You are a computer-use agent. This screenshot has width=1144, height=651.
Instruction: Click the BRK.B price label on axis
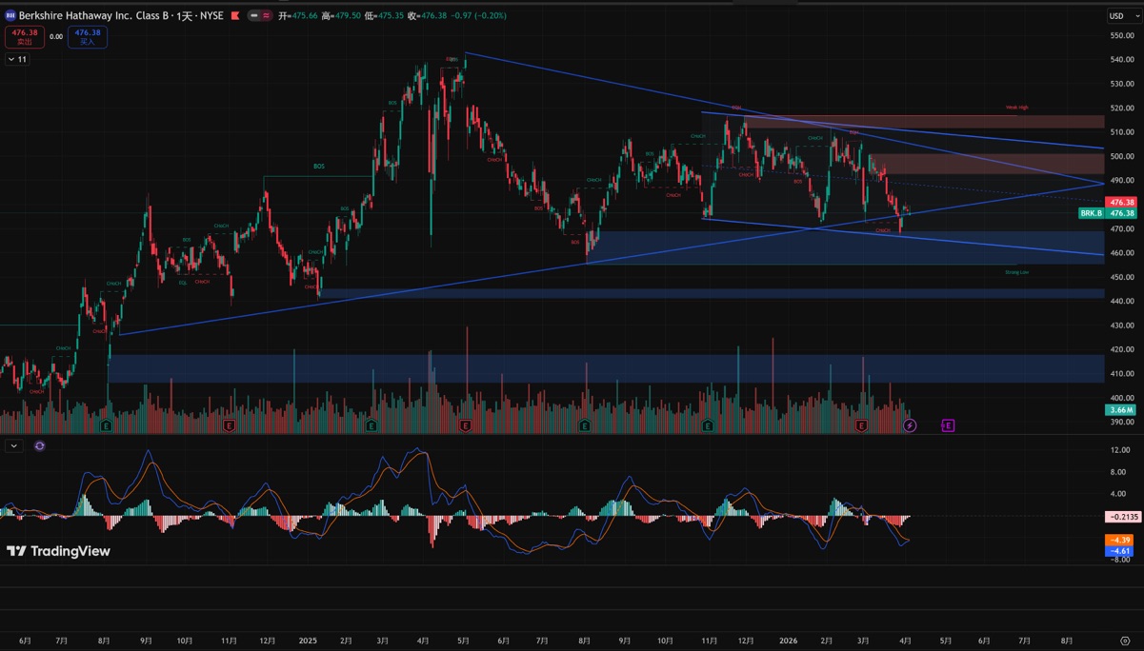pyautogui.click(x=1092, y=214)
